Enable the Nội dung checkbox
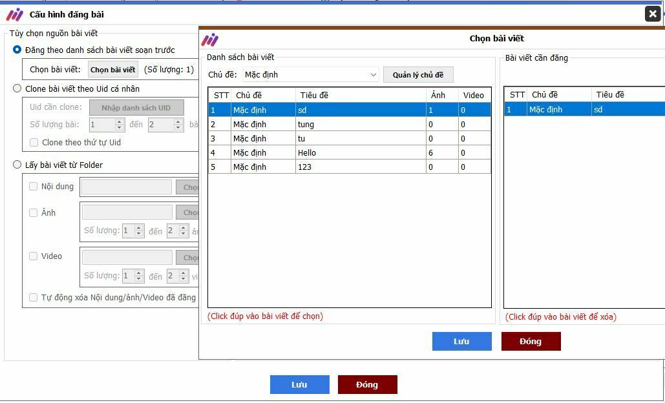Screen dimensions: 665x403 [34, 187]
